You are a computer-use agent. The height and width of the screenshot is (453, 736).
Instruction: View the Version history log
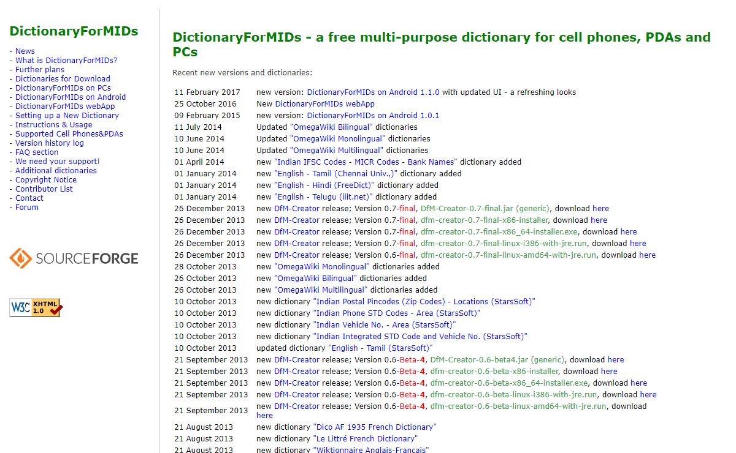50,143
